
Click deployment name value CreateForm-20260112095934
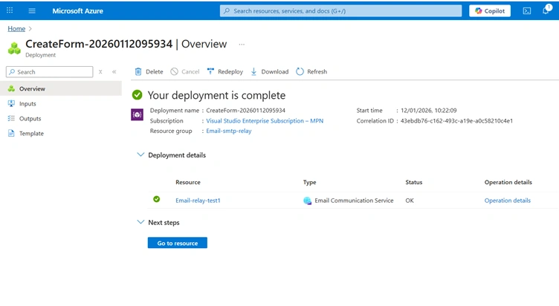pos(245,111)
